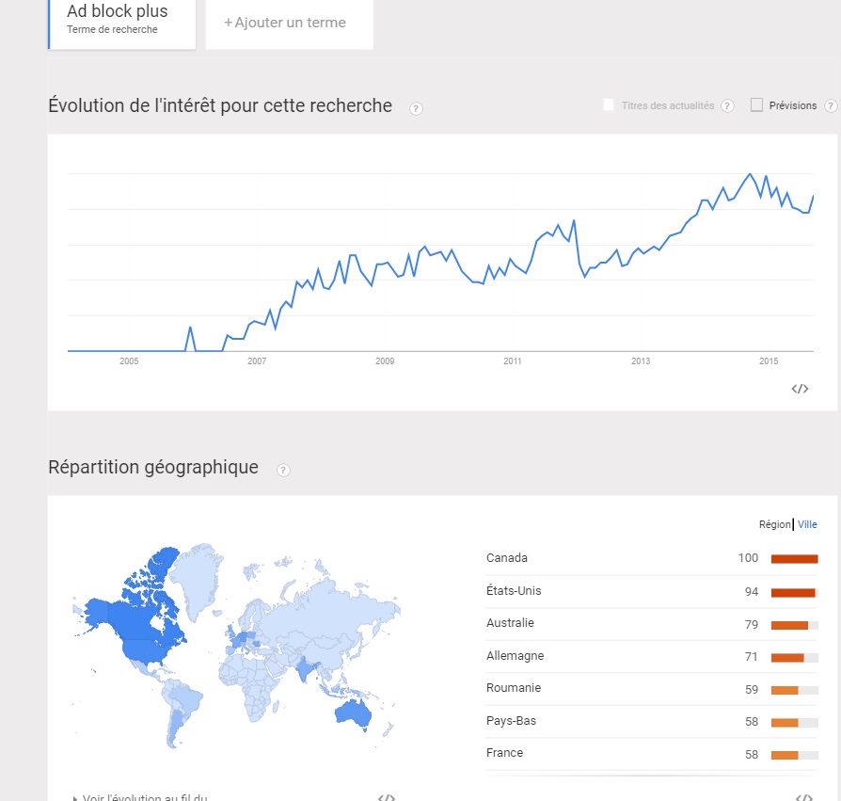Click the Allemagne score bar showing 71
The width and height of the screenshot is (841, 801).
click(794, 658)
